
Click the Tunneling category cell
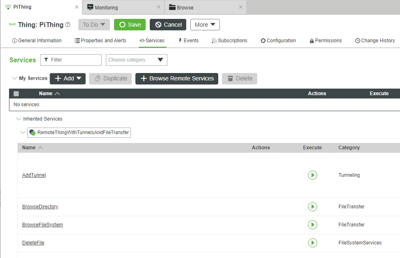click(349, 175)
